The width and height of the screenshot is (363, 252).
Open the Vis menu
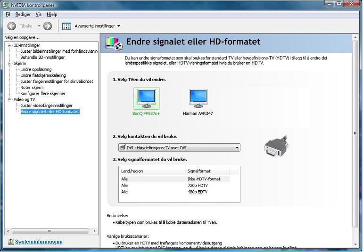(39, 14)
